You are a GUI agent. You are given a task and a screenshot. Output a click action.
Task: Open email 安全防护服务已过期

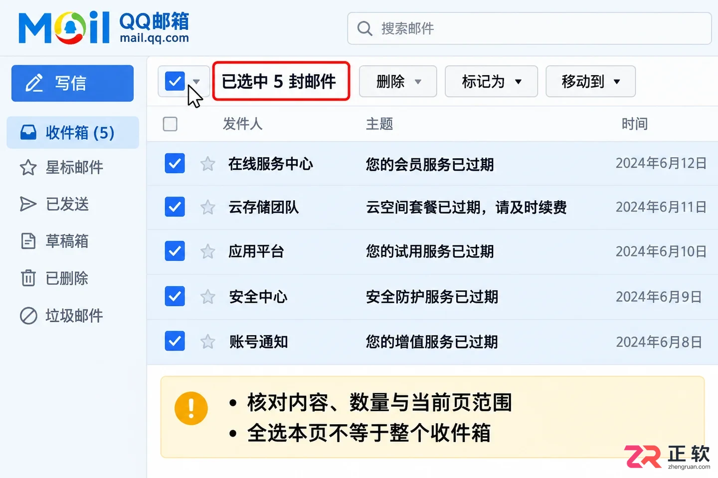pos(432,297)
